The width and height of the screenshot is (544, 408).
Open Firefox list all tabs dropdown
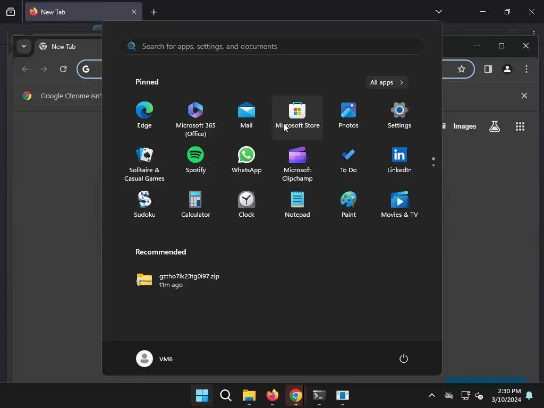pos(438,12)
